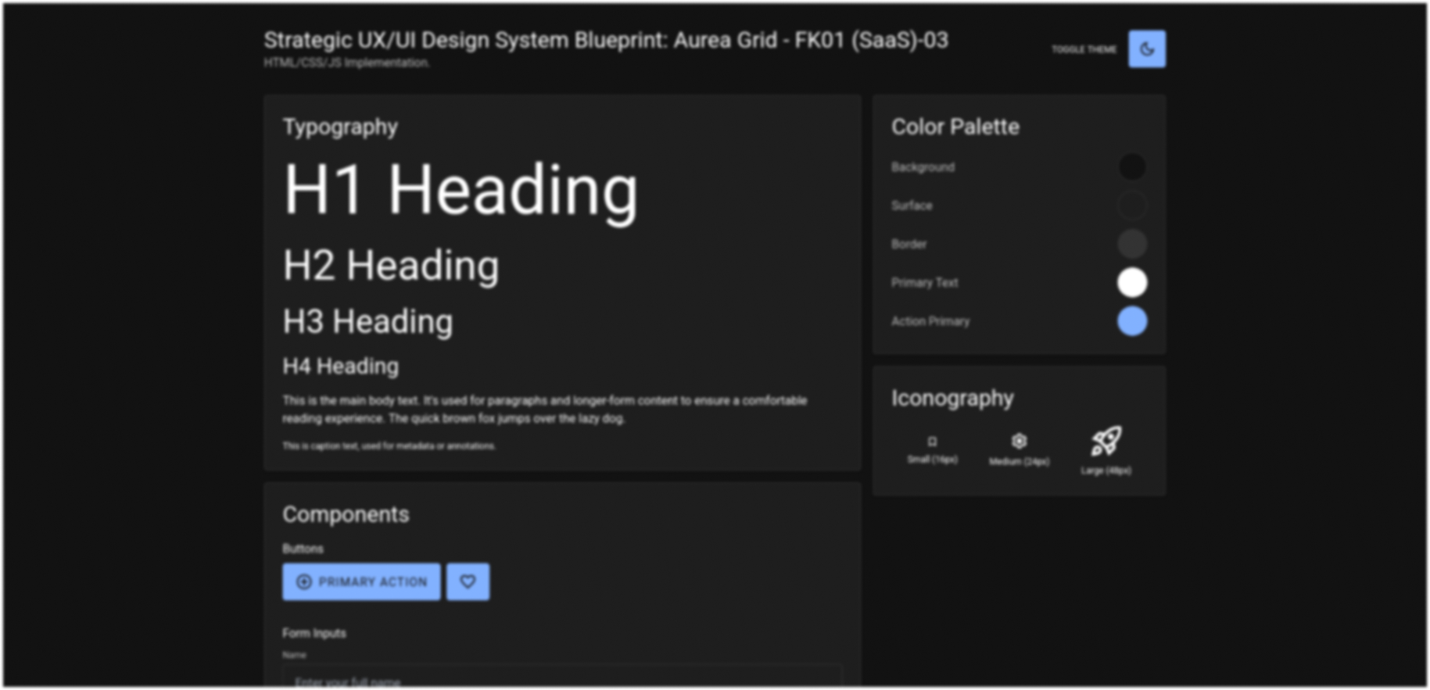Click the main body text paragraph
1430x690 pixels.
[544, 409]
